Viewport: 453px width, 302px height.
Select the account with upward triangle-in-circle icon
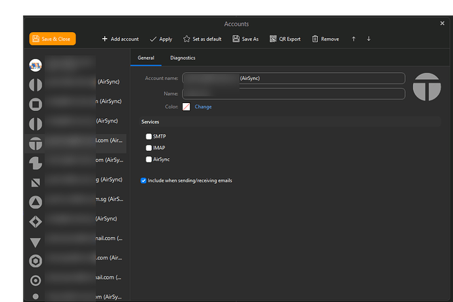(35, 202)
